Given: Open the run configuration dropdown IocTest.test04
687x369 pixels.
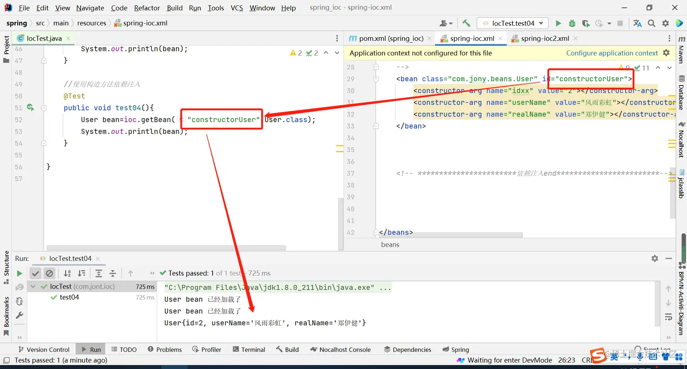Looking at the screenshot, I should [512, 23].
